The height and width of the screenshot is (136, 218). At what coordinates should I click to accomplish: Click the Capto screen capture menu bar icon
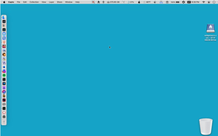point(93,2)
